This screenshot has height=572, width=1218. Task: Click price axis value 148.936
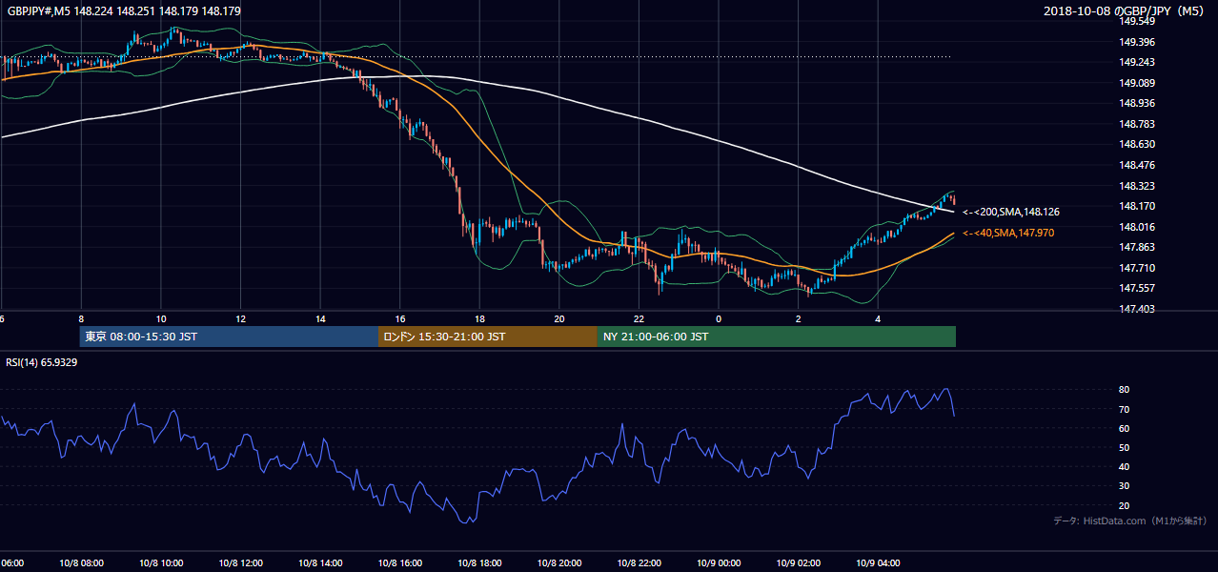pos(1137,104)
